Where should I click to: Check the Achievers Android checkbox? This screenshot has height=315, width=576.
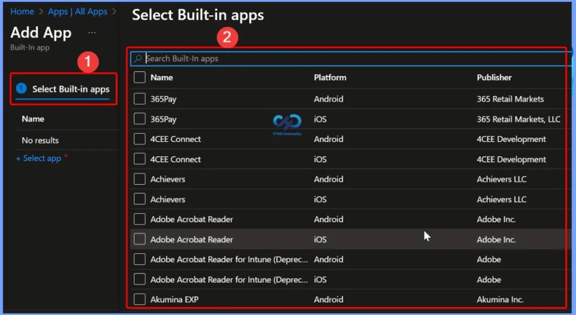tap(139, 179)
